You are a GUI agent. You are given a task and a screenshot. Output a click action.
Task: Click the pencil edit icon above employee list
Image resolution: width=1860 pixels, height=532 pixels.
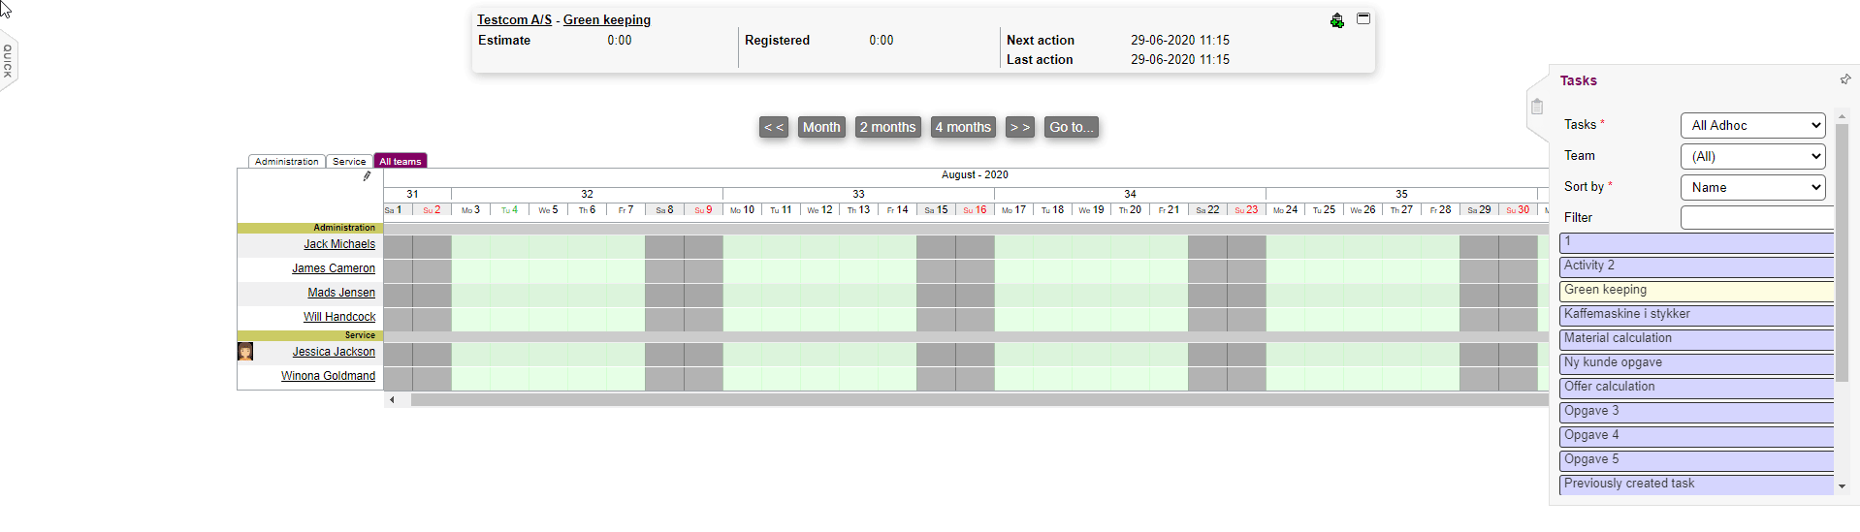(367, 176)
